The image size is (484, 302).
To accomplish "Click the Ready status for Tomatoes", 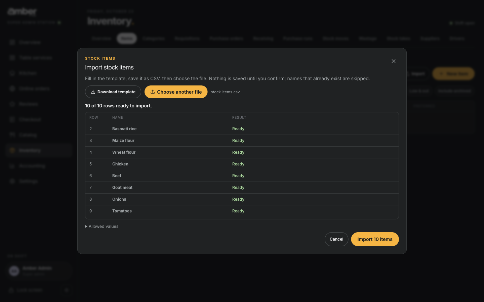I will click(x=238, y=211).
